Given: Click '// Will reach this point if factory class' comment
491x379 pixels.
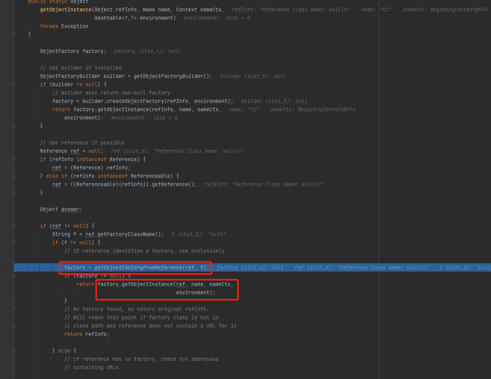Looking at the screenshot, I should (141, 317).
